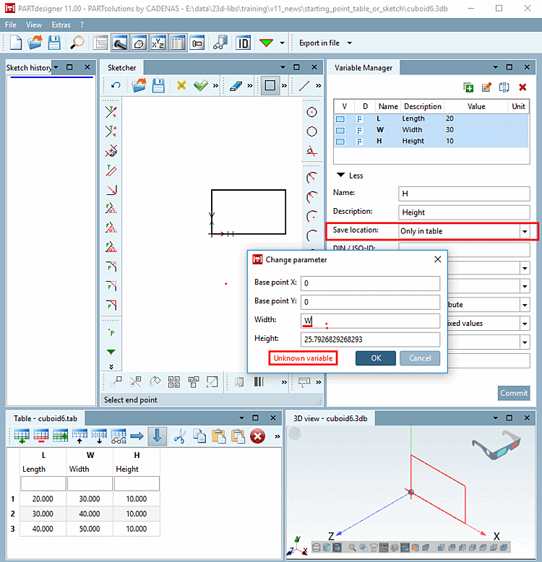This screenshot has height=562, width=542.
Task: Open the Extras menu
Action: [61, 25]
